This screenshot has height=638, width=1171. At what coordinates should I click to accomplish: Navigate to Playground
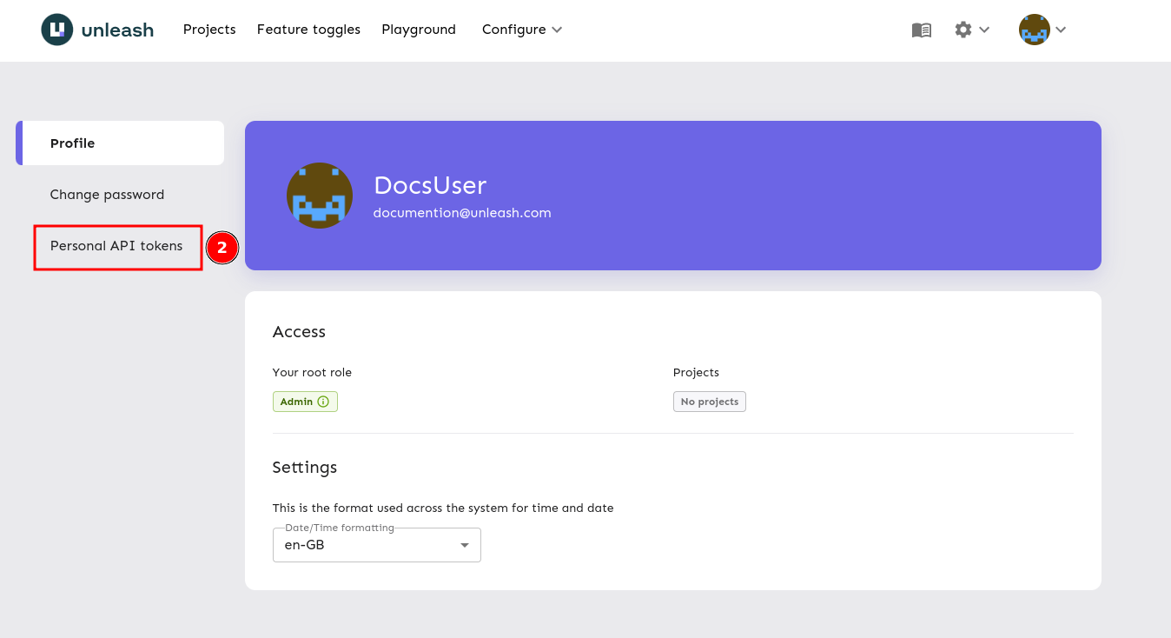(x=419, y=30)
